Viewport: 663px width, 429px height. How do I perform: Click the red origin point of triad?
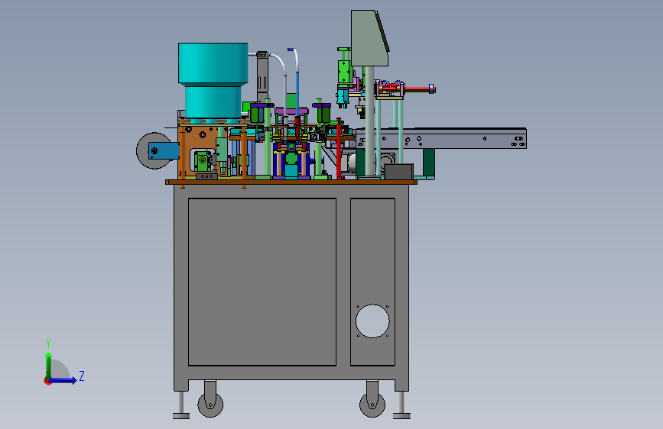47,381
